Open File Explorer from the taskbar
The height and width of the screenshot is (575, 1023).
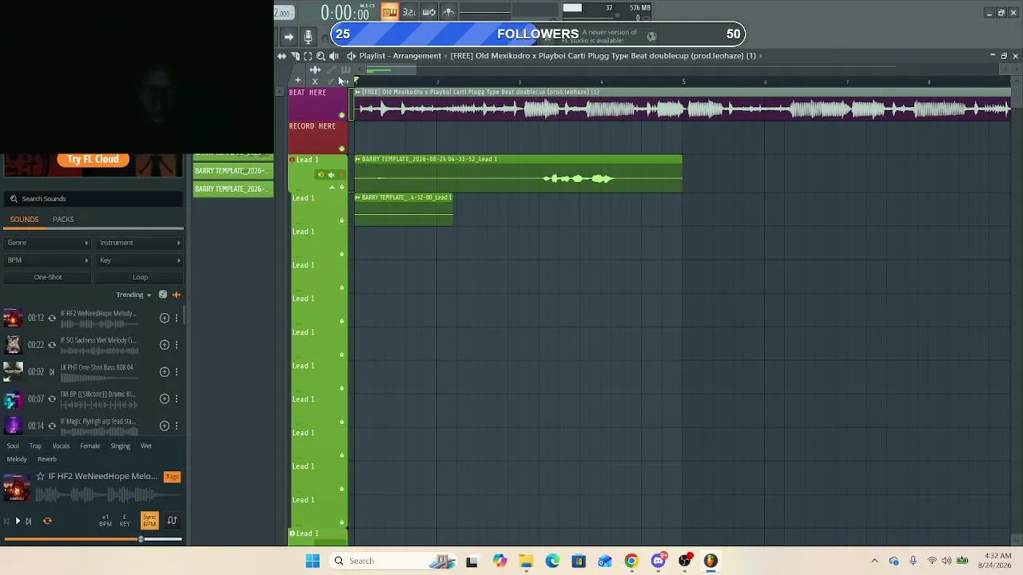(526, 561)
